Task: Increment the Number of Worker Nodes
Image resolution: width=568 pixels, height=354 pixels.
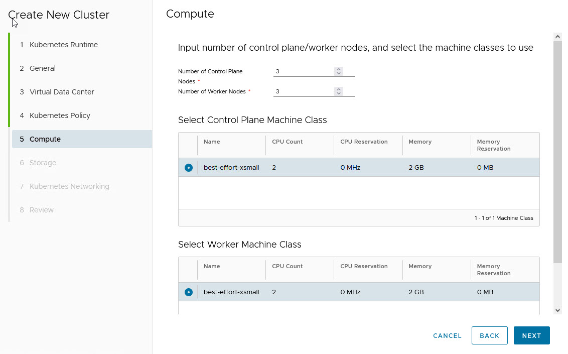Action: 339,89
